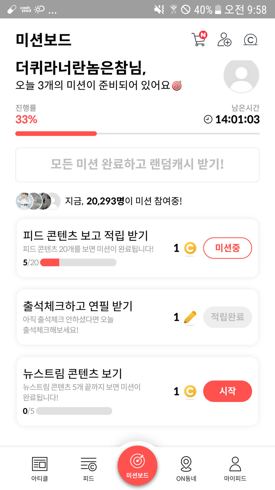Tap the profile avatar picture

click(x=241, y=76)
